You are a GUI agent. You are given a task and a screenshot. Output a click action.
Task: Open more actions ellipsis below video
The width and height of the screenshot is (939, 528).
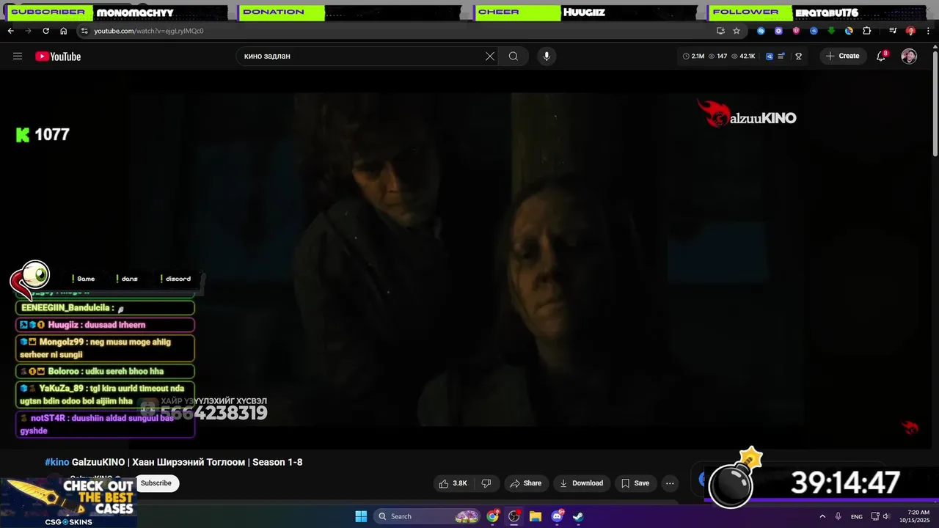670,483
